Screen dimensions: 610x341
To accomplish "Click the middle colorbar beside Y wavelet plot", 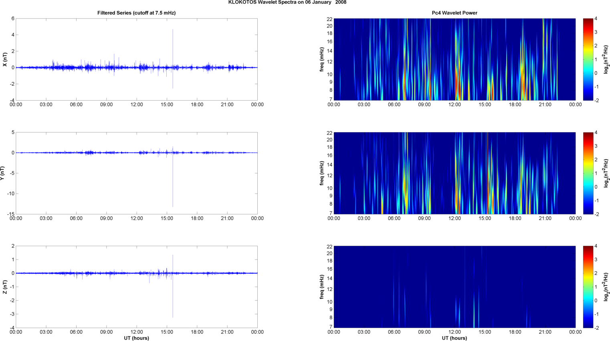I will [x=588, y=173].
